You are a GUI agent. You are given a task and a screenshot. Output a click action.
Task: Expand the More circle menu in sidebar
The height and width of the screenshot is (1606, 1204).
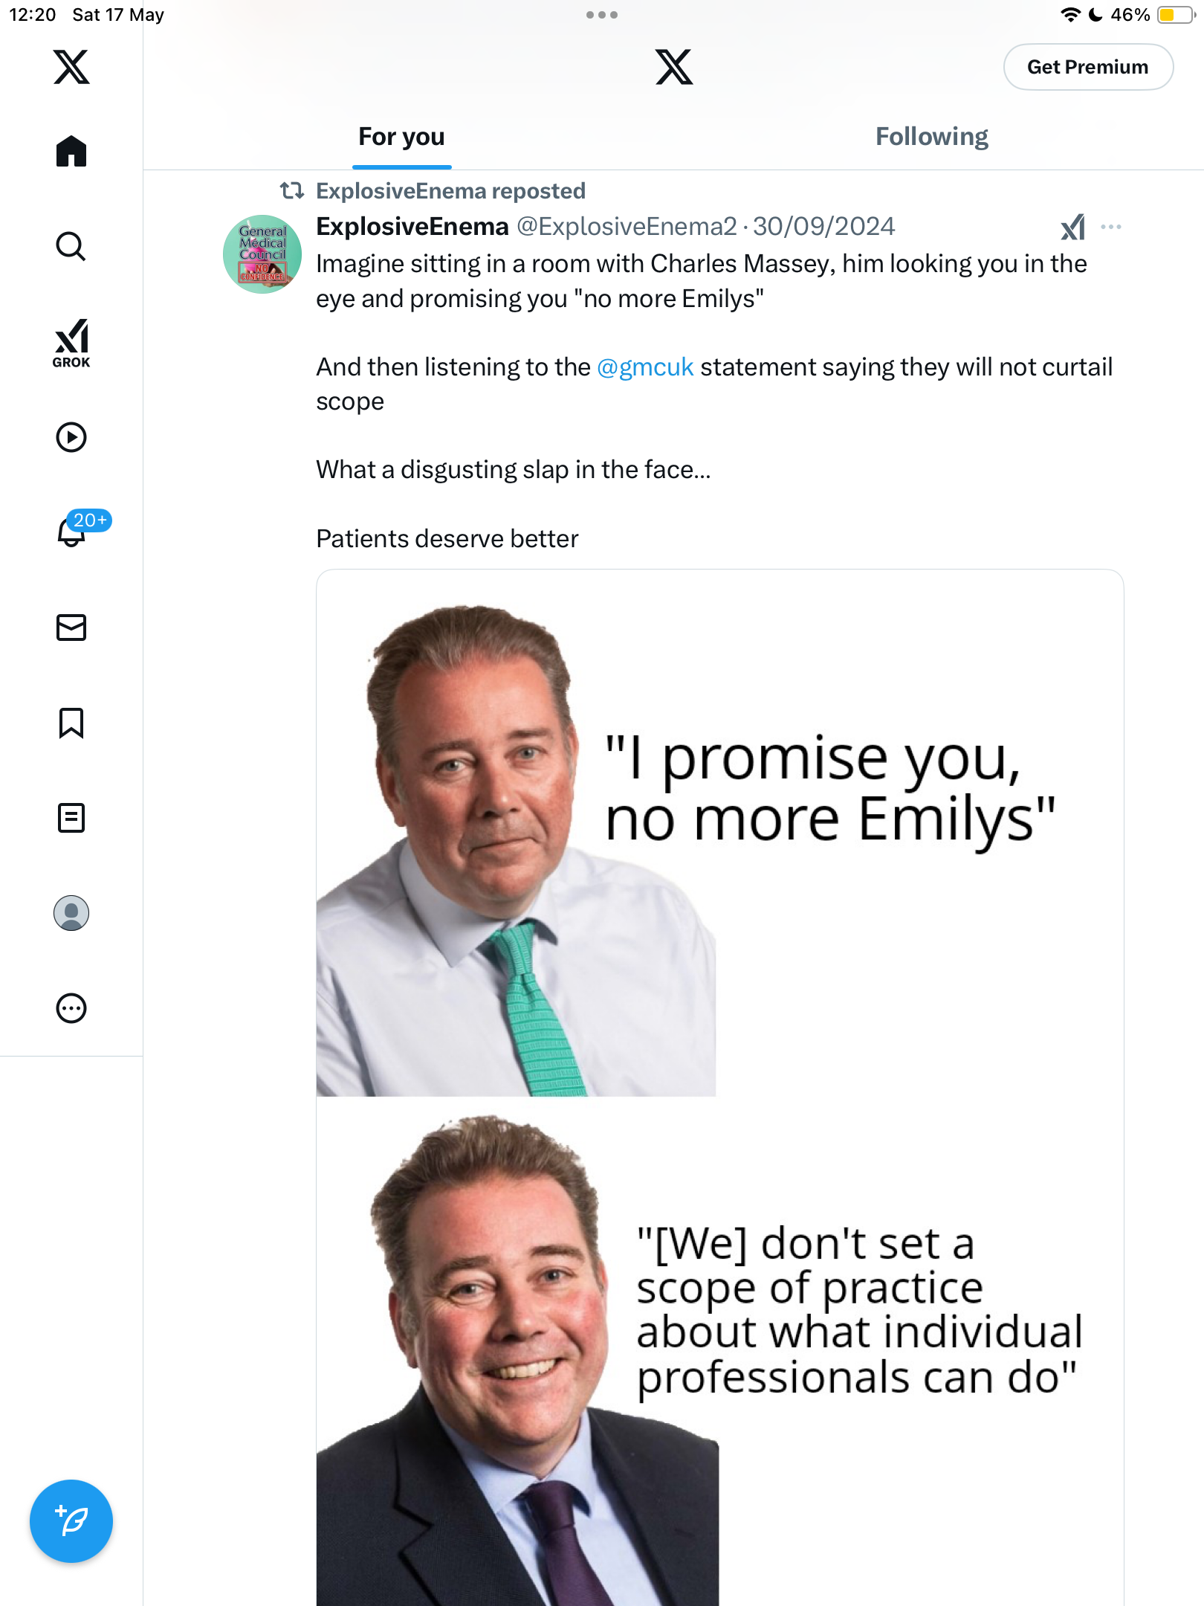pos(71,1008)
